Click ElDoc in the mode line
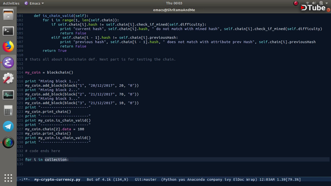This screenshot has width=331, height=186. point(238,179)
